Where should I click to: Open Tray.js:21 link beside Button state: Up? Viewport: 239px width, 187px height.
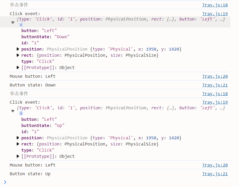(x=215, y=174)
